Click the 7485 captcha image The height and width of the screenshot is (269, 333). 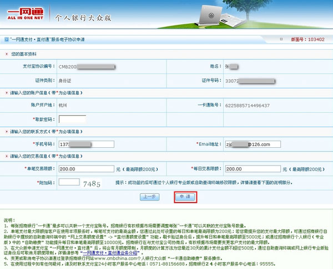[92, 183]
